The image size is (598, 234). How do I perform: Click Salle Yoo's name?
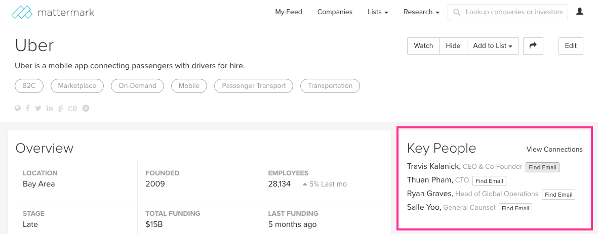point(424,207)
